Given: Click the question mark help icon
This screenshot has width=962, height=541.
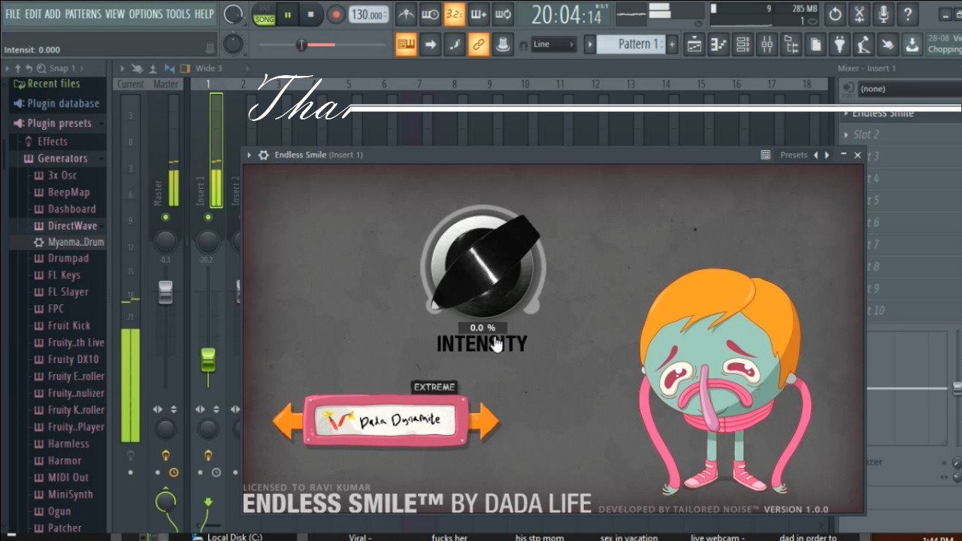Looking at the screenshot, I should pos(908,14).
